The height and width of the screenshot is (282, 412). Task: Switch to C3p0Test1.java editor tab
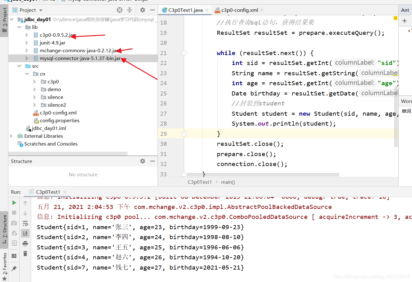(x=185, y=10)
